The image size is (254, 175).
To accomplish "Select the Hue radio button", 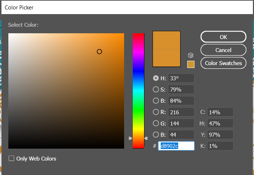I will click(156, 78).
